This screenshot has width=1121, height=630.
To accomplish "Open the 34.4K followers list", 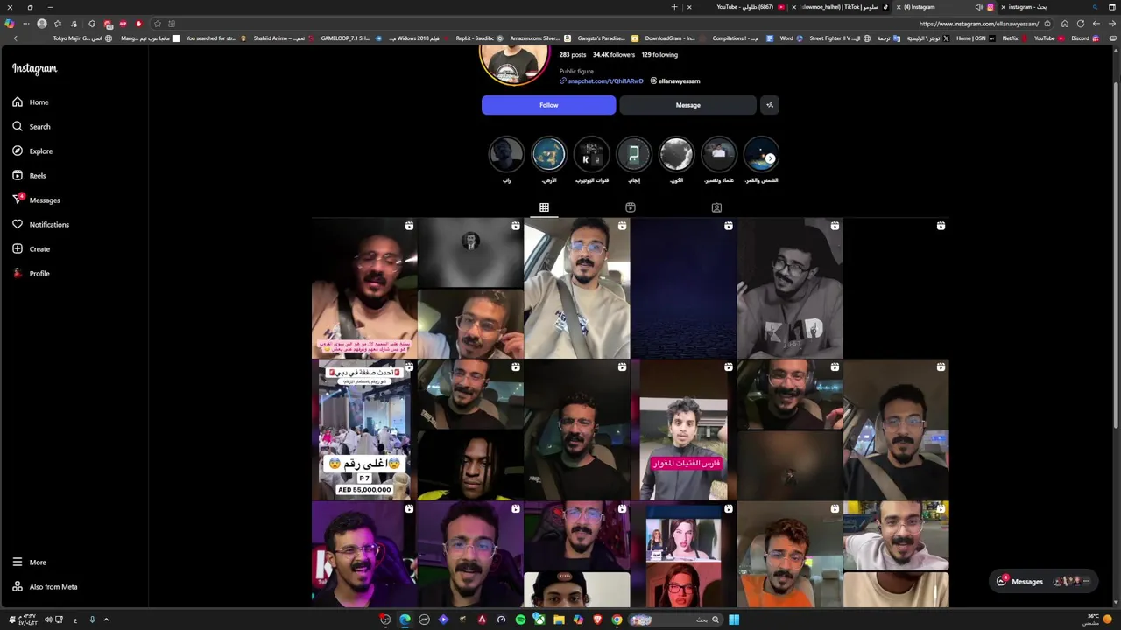I will 613,55.
